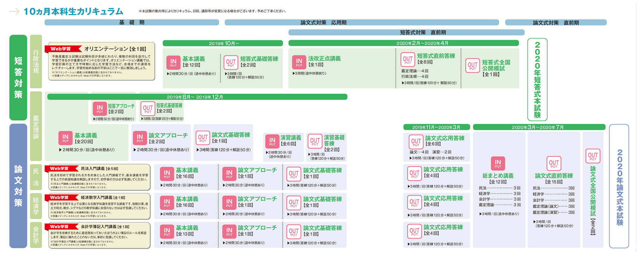
Task: Click the OUT PUT icon beside 演習基礎答練
Action: pos(315,142)
